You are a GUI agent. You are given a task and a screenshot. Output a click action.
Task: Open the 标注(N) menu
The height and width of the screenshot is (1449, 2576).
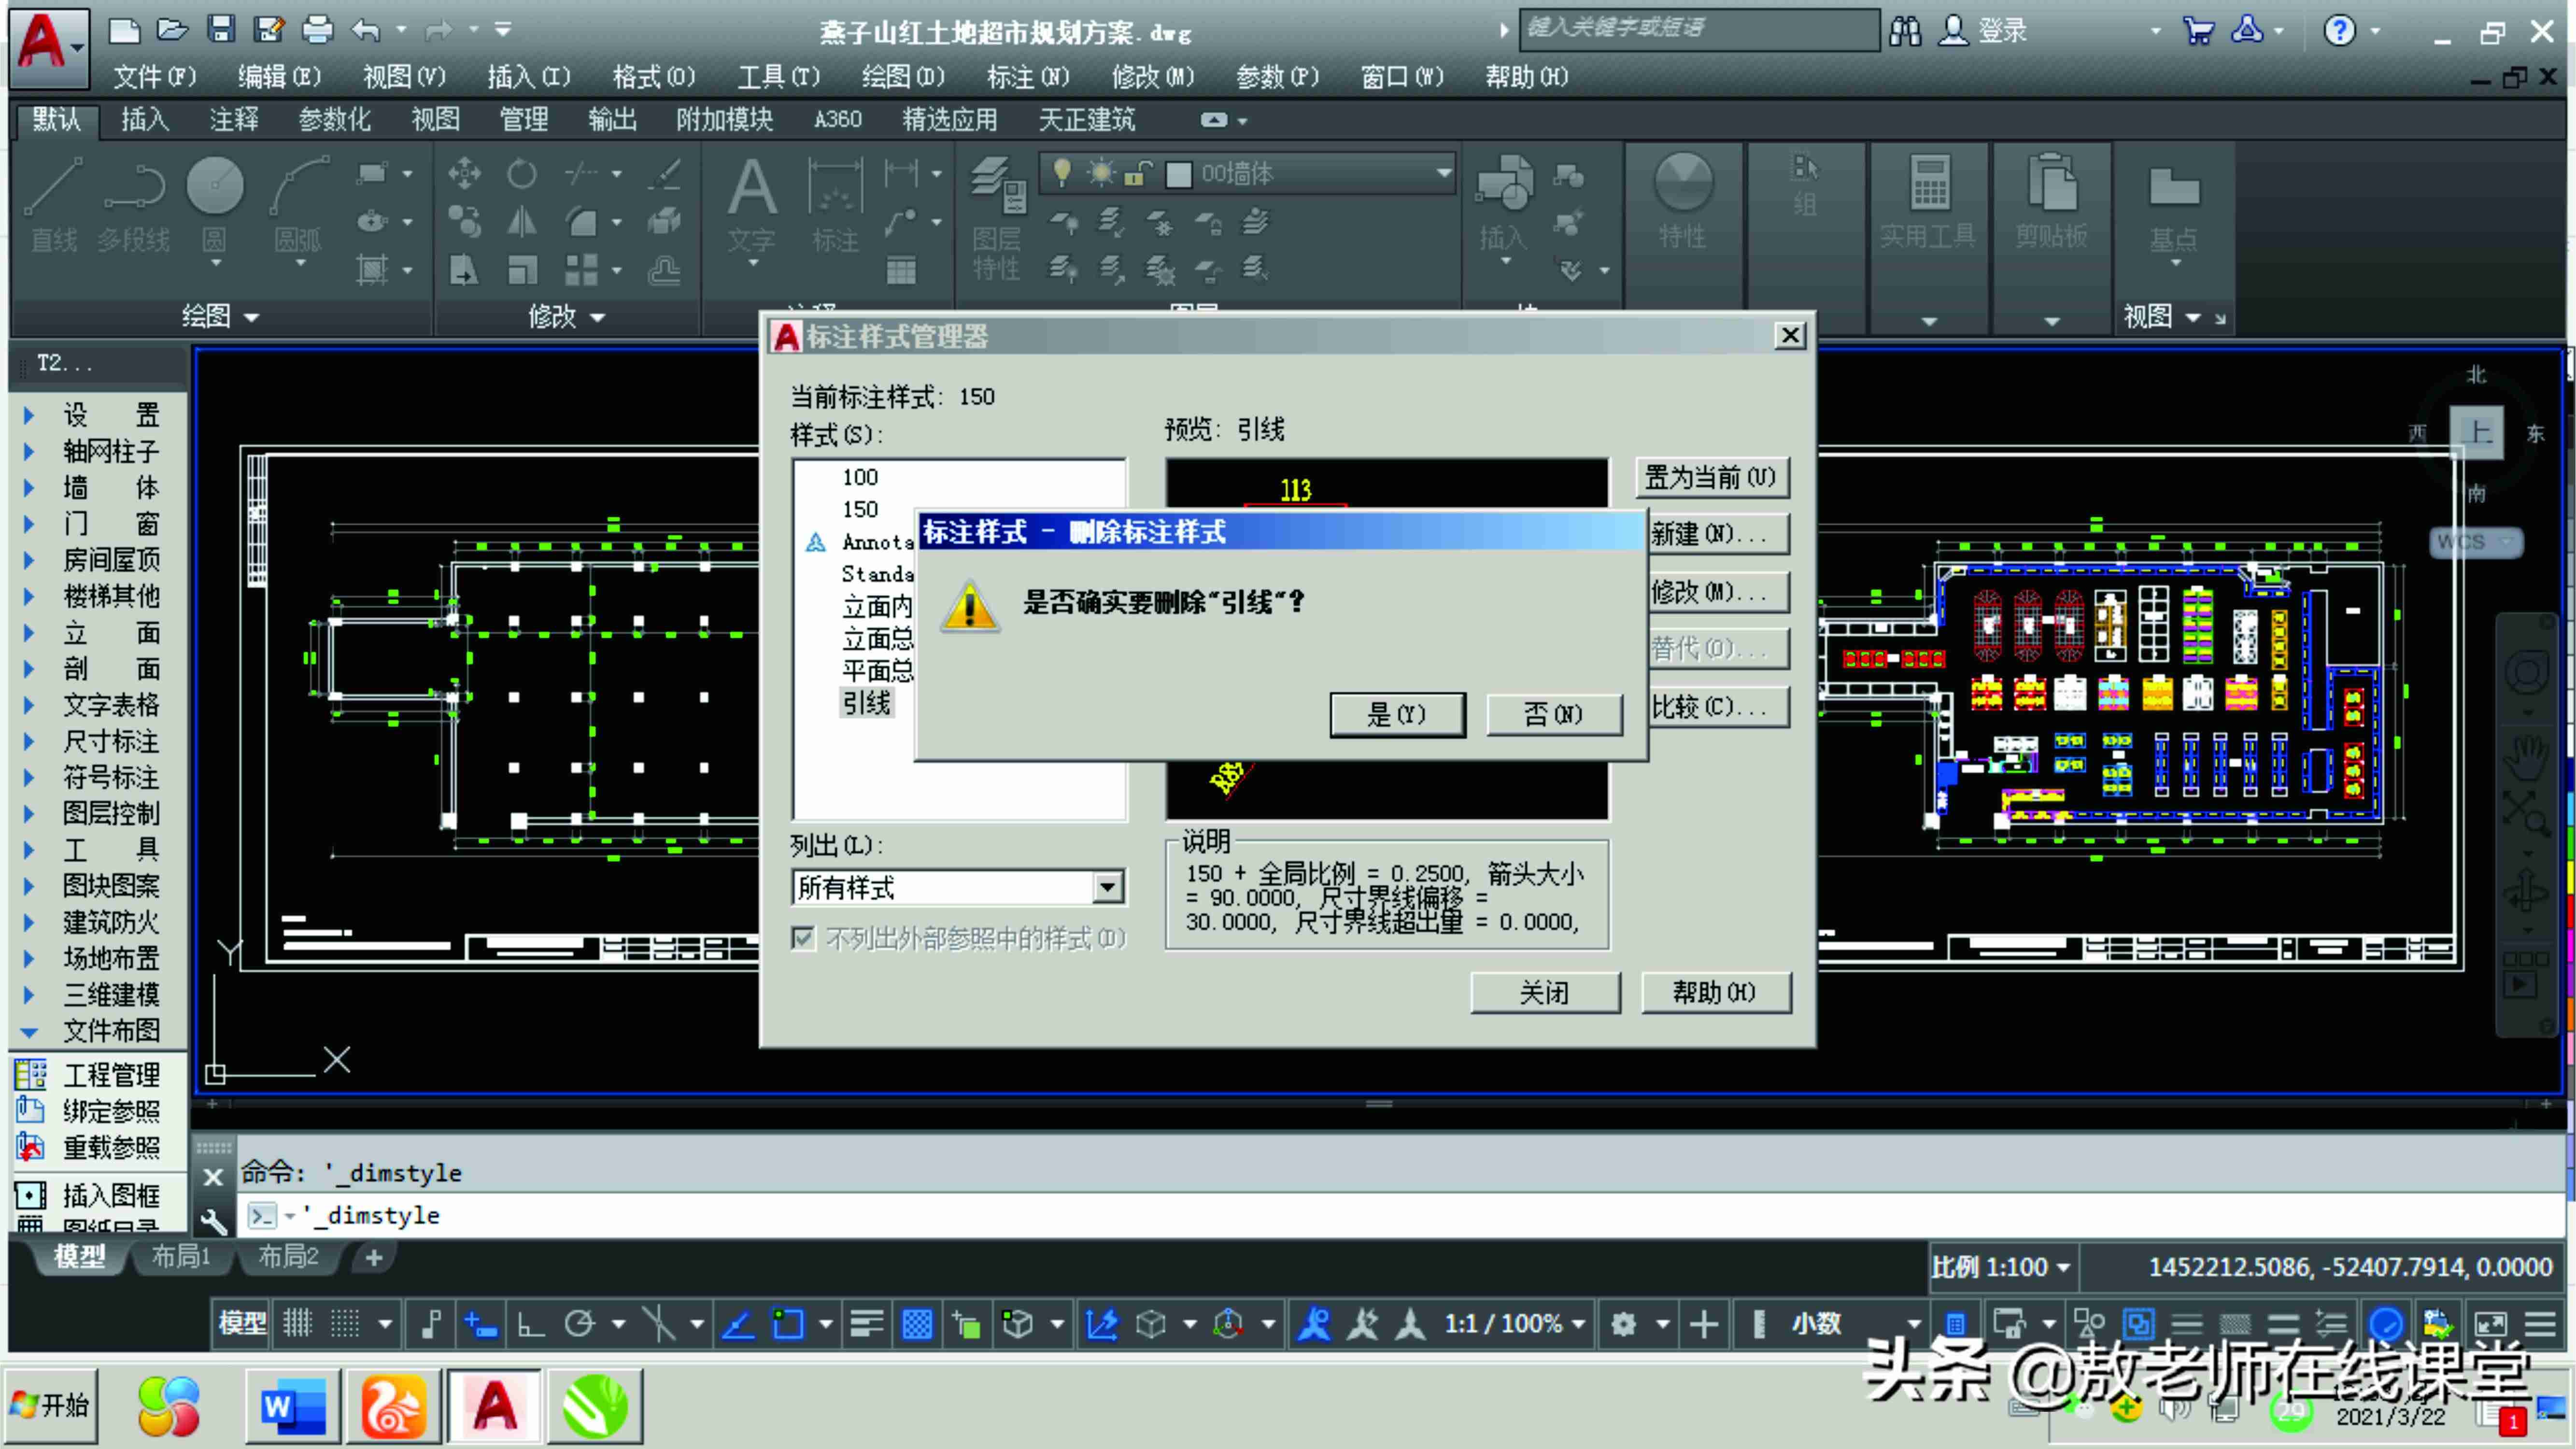[1027, 77]
